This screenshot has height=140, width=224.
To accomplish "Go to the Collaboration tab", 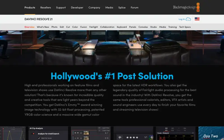I will point(107,27).
